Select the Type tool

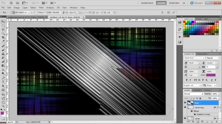[x=3, y=82]
